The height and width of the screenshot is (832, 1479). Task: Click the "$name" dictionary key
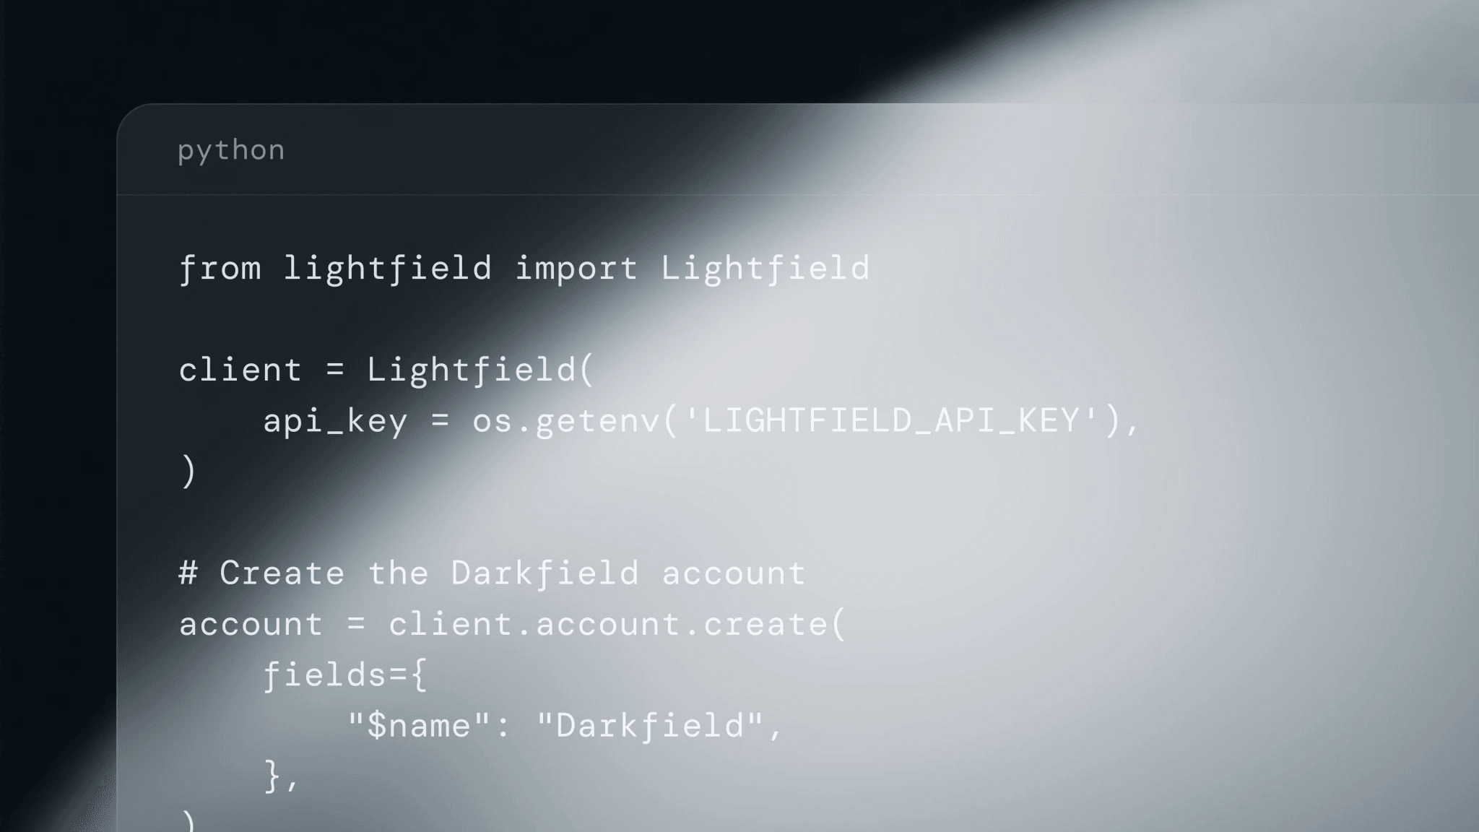pos(419,726)
